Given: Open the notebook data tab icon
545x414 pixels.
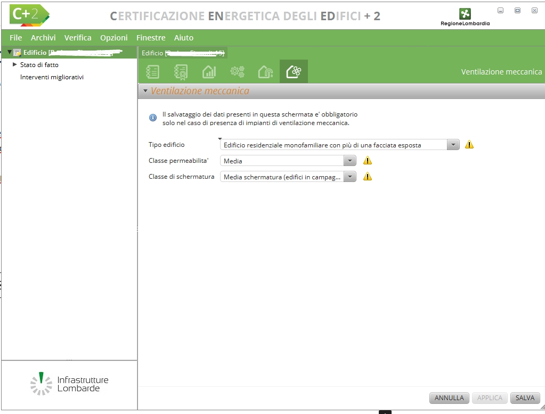Looking at the screenshot, I should pyautogui.click(x=153, y=72).
